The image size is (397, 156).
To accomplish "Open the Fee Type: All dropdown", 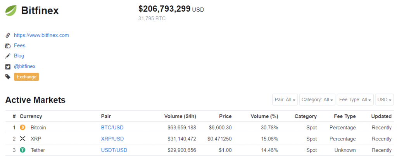I will click(355, 100).
